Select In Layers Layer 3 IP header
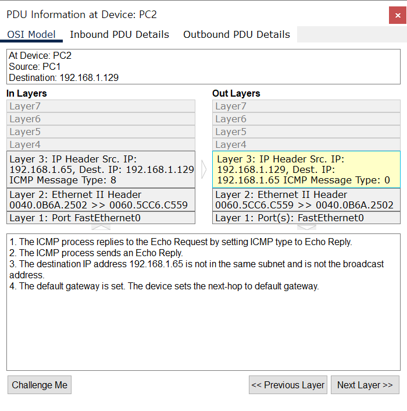Screen dimensions: 407x411 tap(101, 169)
